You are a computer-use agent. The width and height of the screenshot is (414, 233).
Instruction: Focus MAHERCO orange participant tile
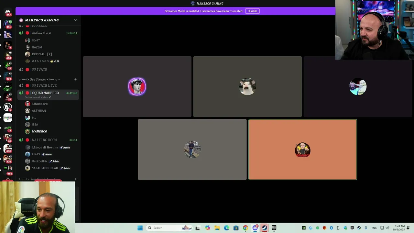pos(303,150)
